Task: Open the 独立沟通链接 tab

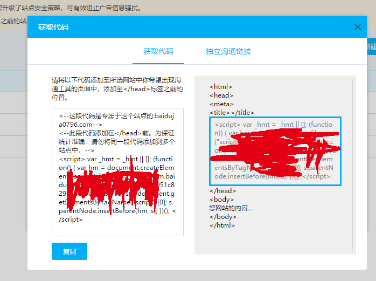Action: click(228, 51)
